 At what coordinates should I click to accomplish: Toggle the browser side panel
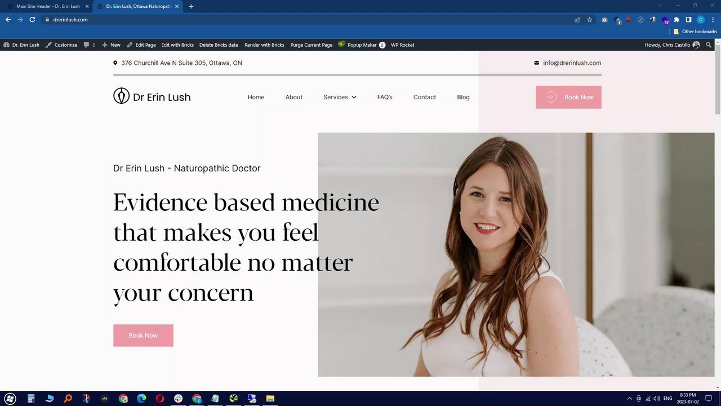688,20
